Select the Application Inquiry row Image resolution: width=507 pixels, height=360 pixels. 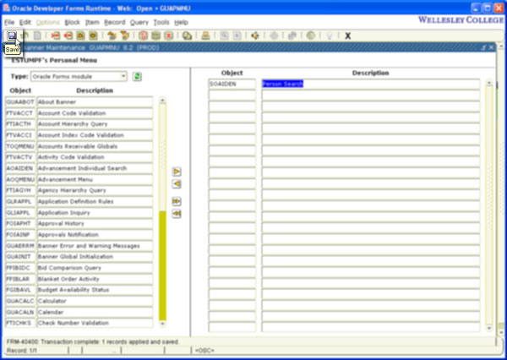[79, 212]
